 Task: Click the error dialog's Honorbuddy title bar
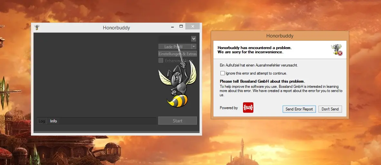click(x=280, y=36)
